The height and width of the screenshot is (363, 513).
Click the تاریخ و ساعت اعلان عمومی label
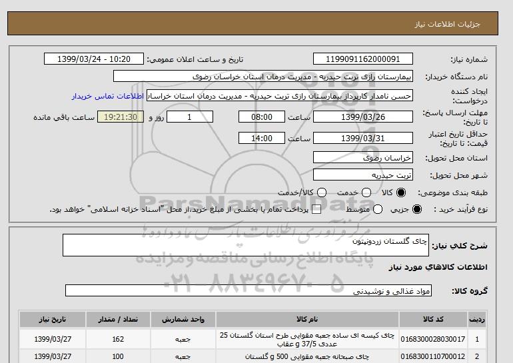[195, 59]
